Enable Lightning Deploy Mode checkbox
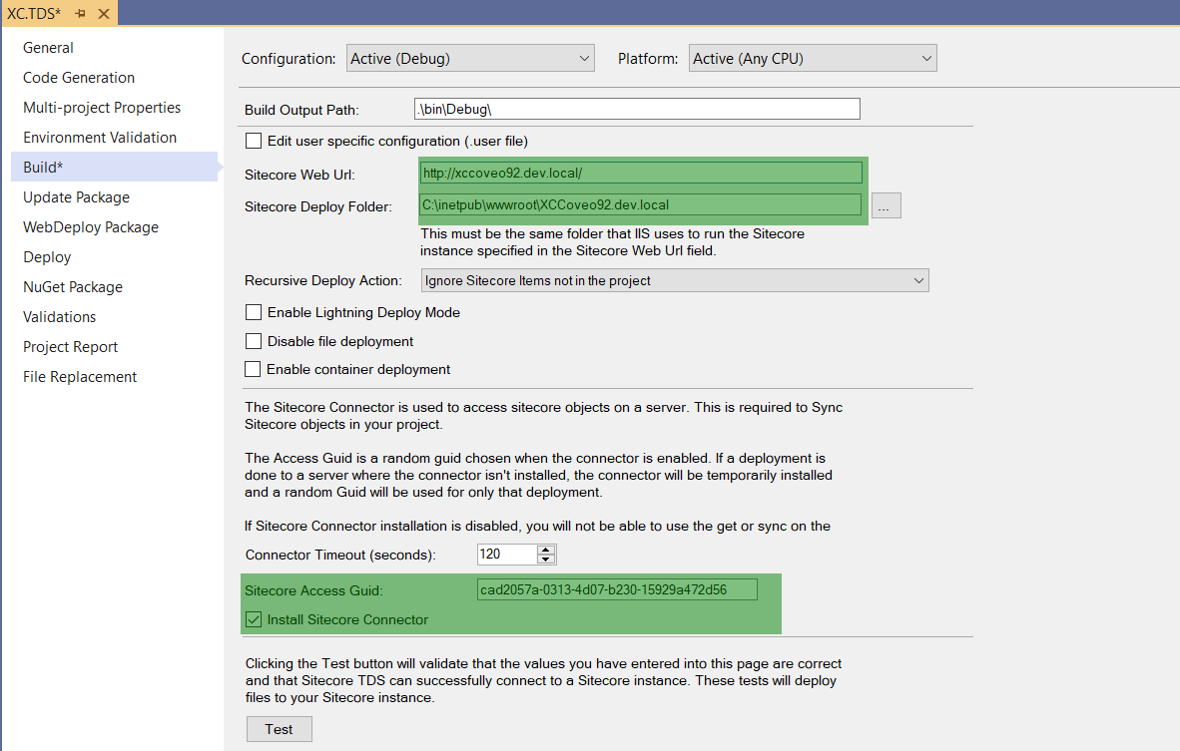This screenshot has width=1180, height=751. point(254,312)
